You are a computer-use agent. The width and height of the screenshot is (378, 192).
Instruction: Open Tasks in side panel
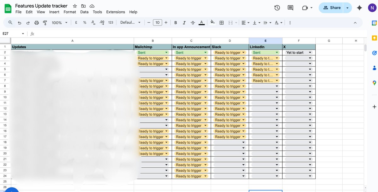(374, 53)
